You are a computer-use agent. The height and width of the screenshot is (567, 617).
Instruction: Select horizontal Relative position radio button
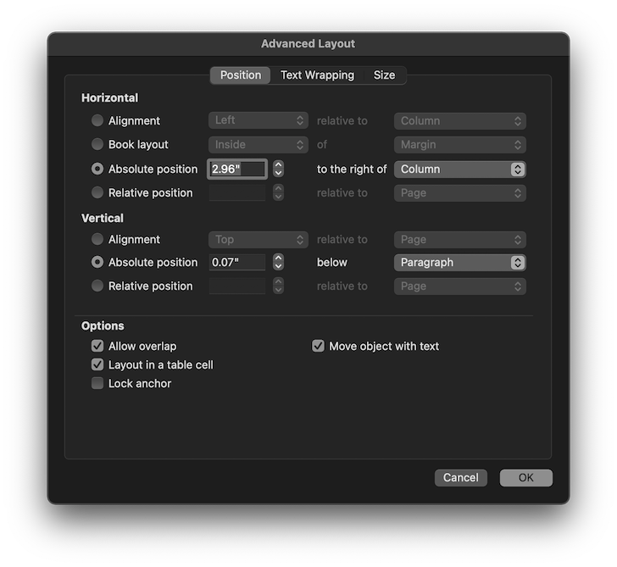click(97, 193)
